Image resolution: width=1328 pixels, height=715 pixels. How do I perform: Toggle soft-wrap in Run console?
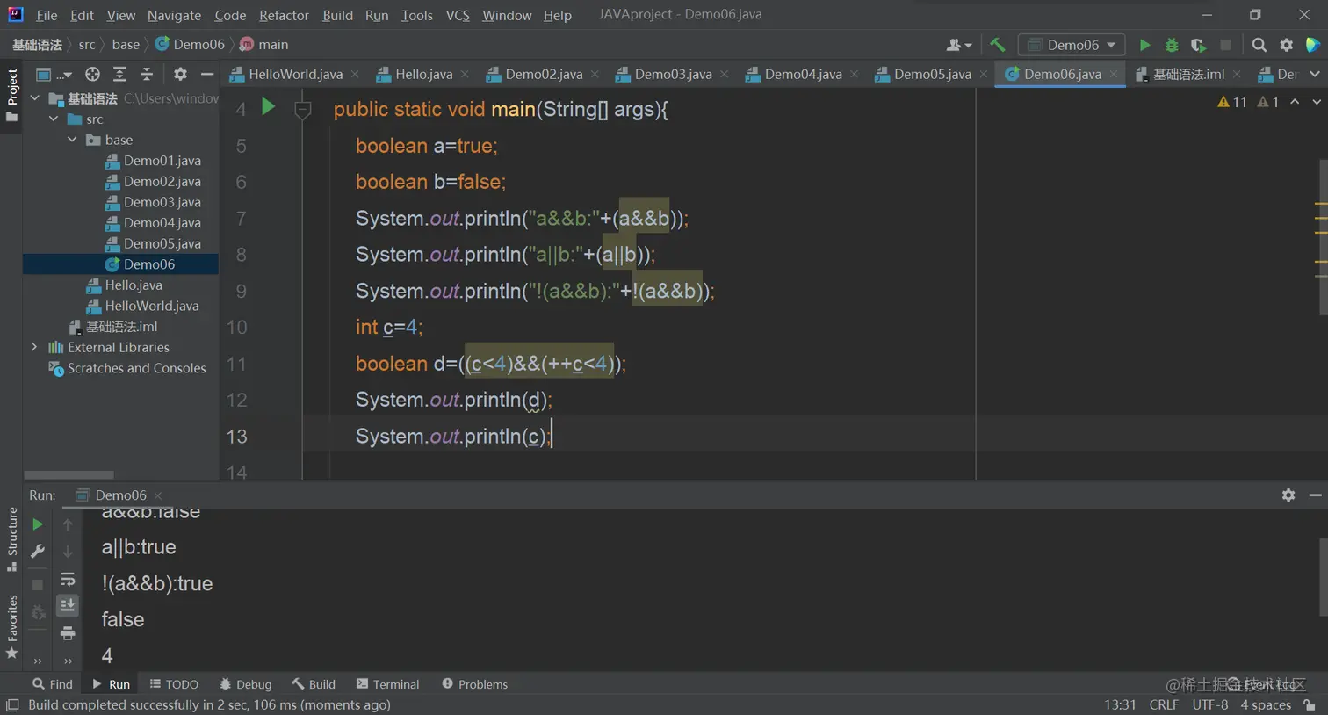click(68, 579)
